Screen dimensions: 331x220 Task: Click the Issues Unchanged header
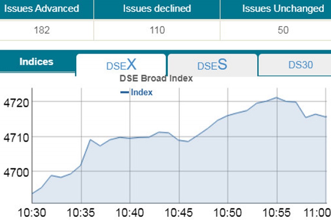(x=283, y=8)
